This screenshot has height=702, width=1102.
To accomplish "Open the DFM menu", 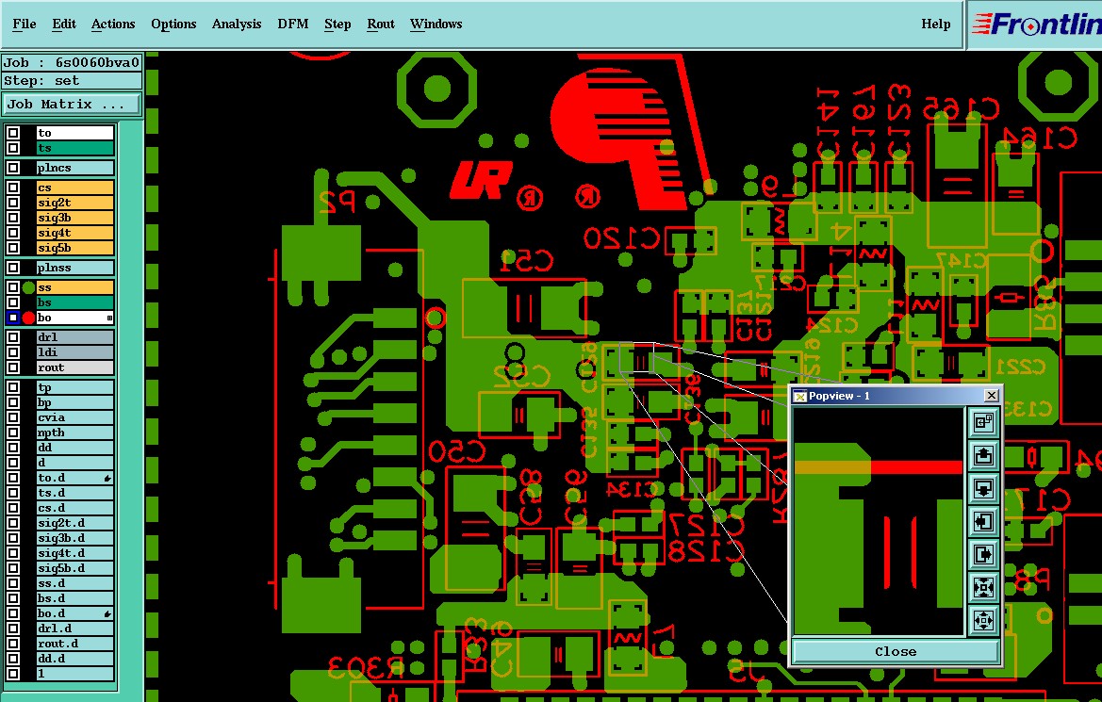I will 293,24.
